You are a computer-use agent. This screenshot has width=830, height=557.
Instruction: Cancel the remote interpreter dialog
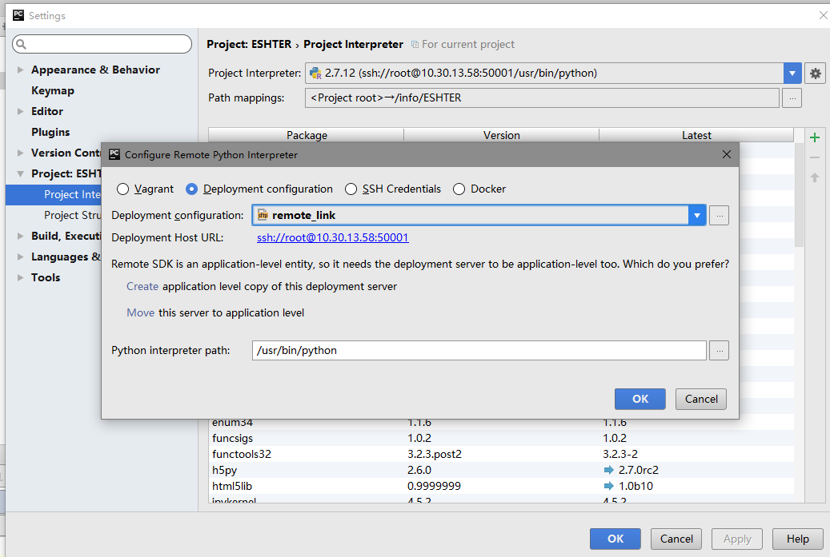point(701,399)
